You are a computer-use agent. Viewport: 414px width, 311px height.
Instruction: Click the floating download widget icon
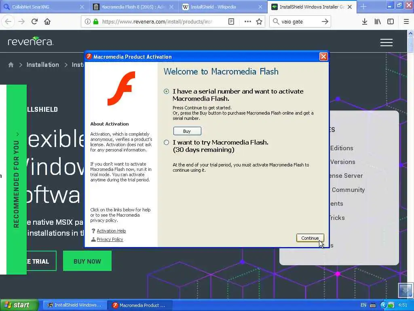[405, 290]
